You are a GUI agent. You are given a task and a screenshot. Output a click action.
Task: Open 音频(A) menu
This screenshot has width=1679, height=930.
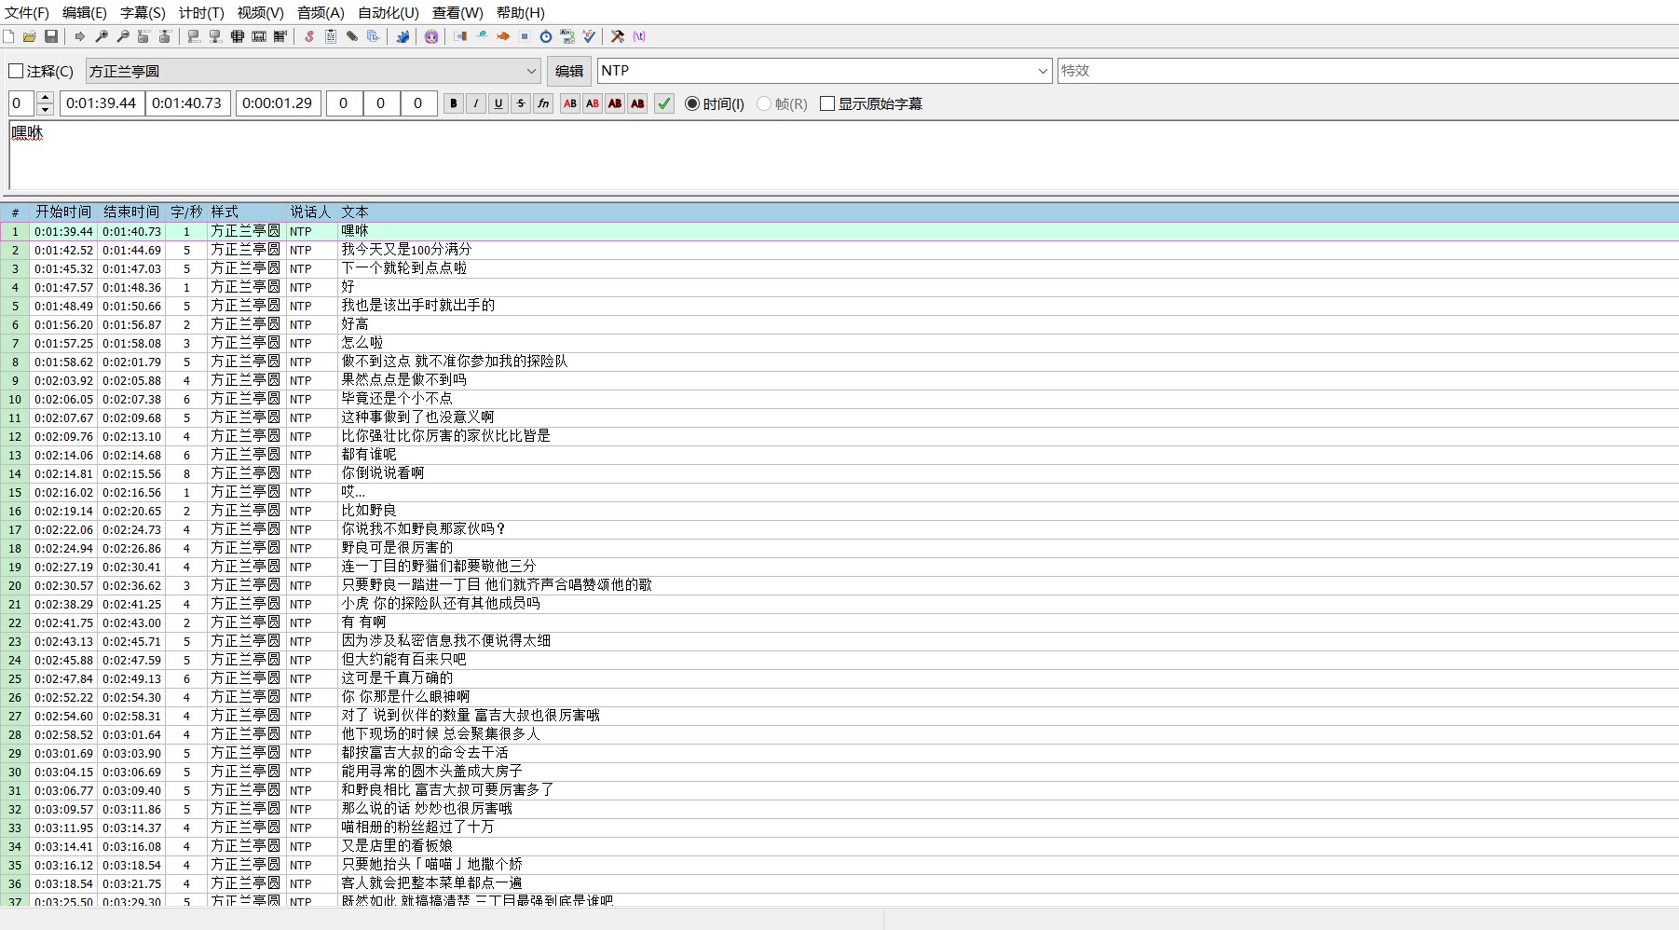321,12
